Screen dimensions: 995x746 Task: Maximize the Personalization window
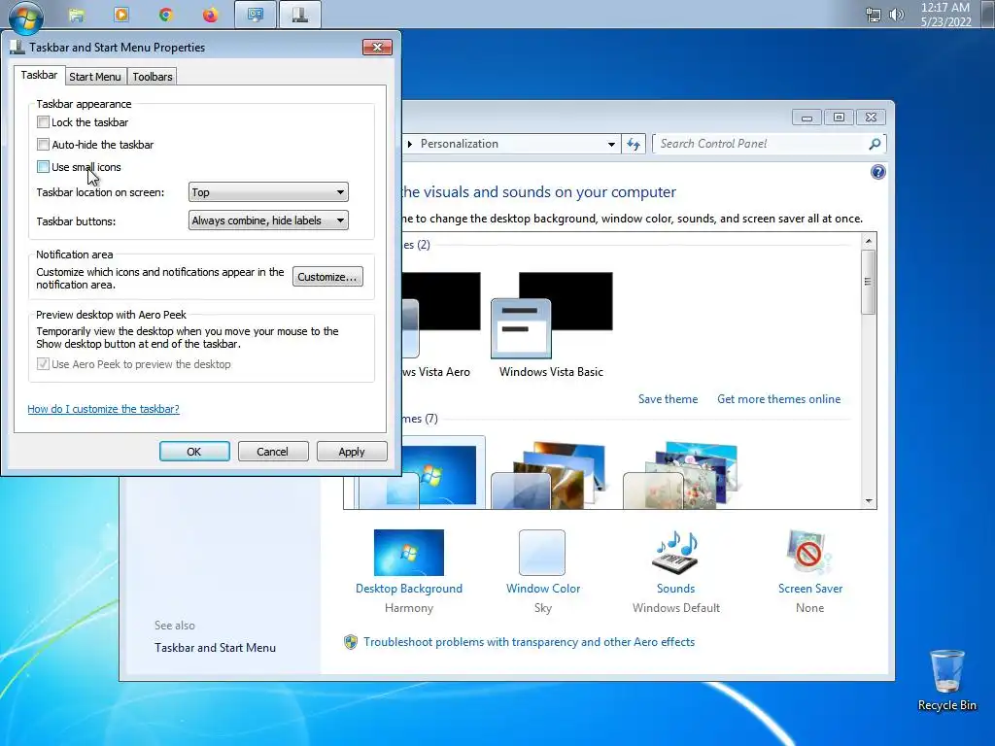coord(839,118)
